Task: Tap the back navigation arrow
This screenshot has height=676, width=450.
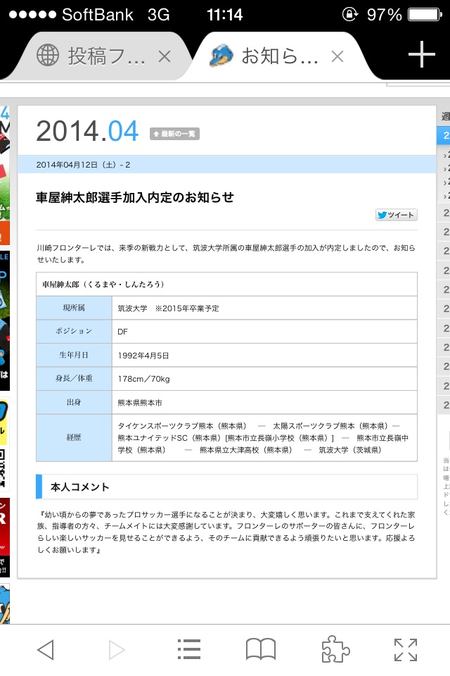Action: click(x=45, y=649)
